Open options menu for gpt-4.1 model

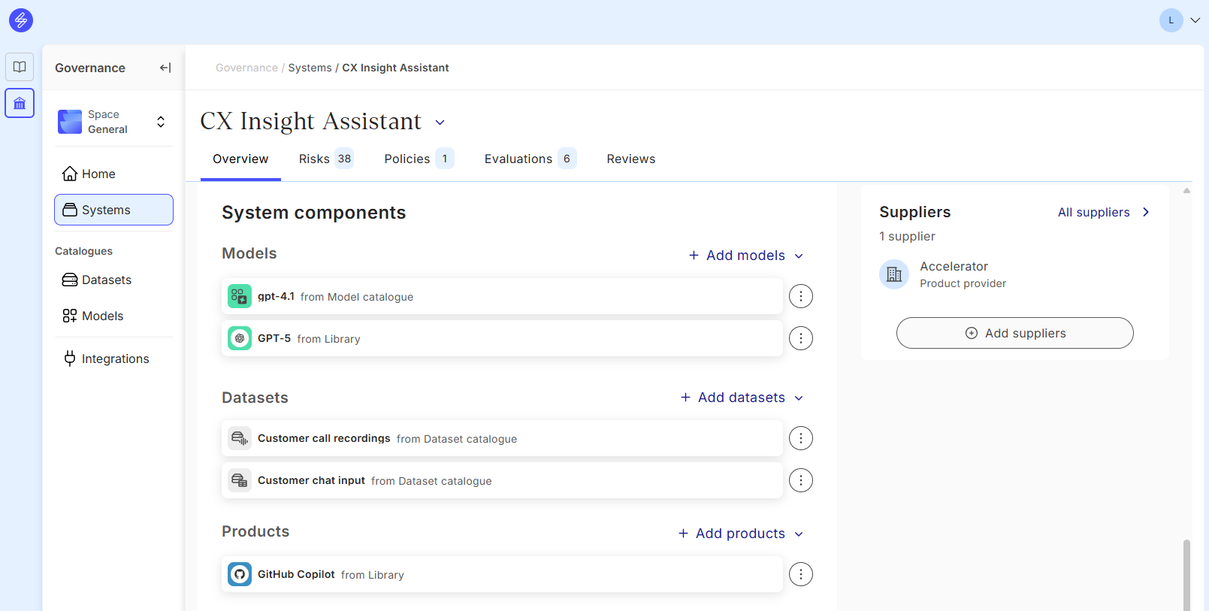(800, 296)
